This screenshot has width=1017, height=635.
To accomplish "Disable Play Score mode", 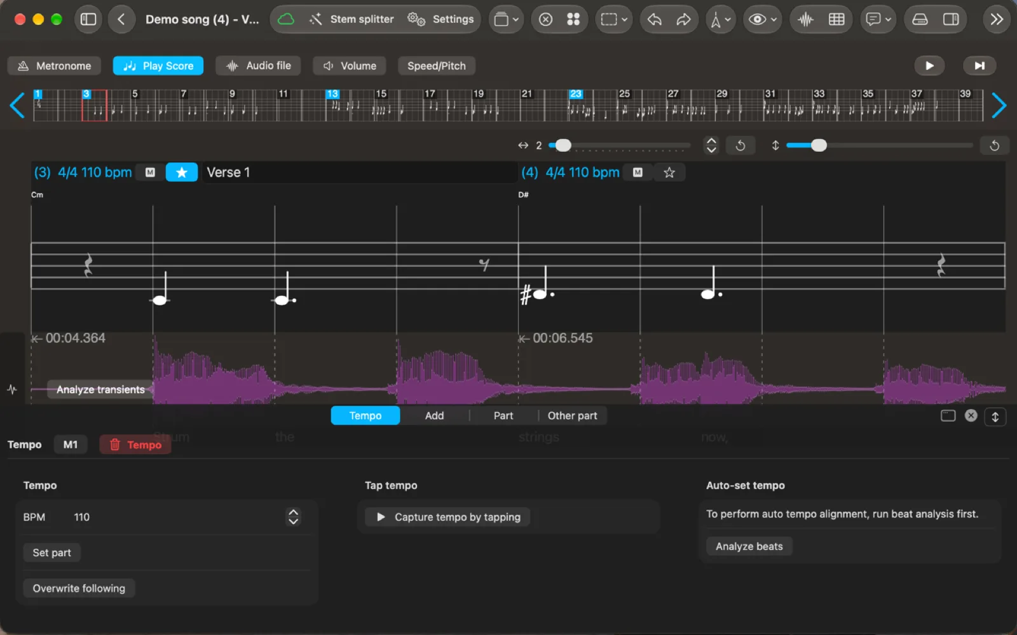I will pos(158,66).
